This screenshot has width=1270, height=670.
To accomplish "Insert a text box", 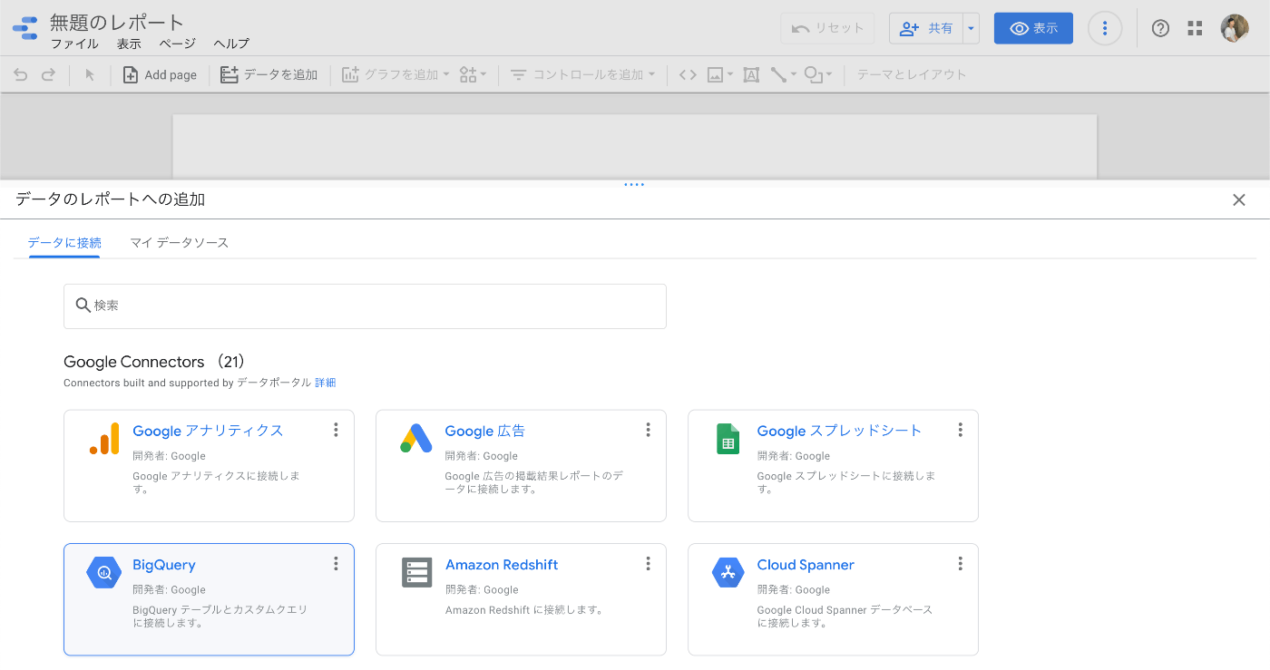I will 751,75.
